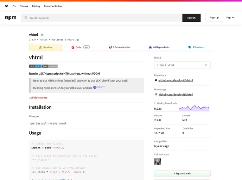
Task: Select the Readme tab
Action: tap(45, 47)
